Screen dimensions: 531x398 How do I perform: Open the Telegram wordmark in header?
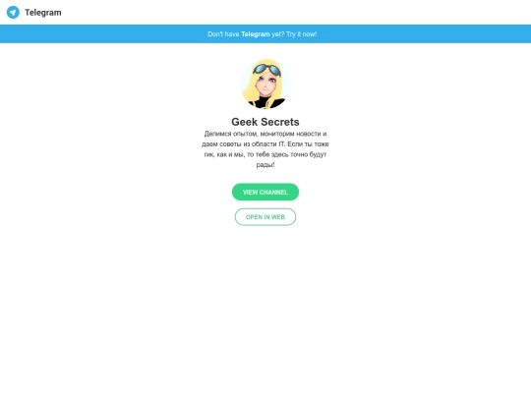click(43, 13)
